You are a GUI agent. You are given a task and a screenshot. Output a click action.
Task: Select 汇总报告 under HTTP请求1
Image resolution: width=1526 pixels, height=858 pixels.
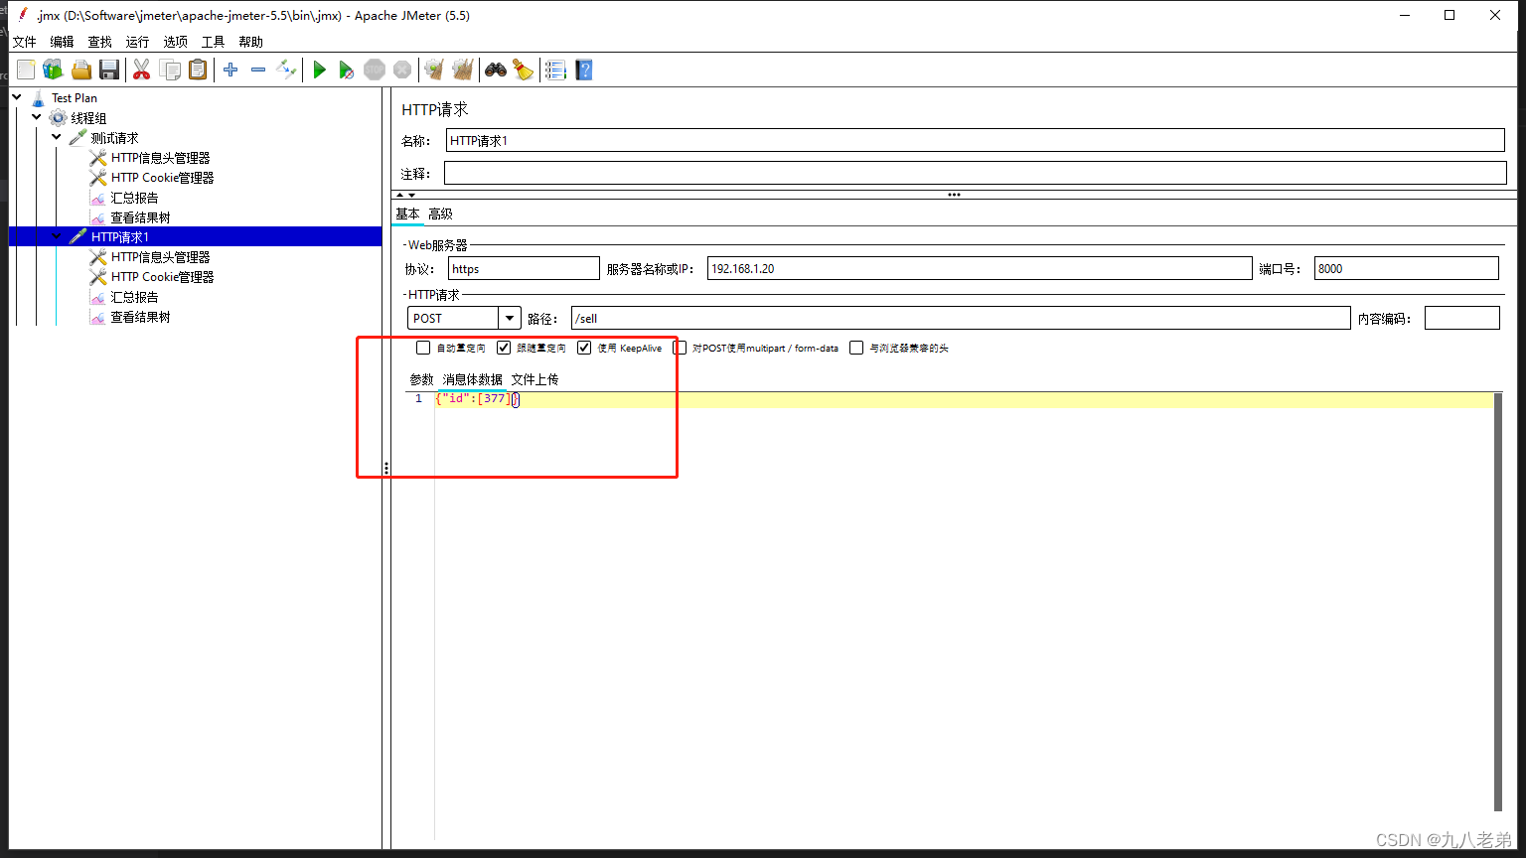pos(134,297)
